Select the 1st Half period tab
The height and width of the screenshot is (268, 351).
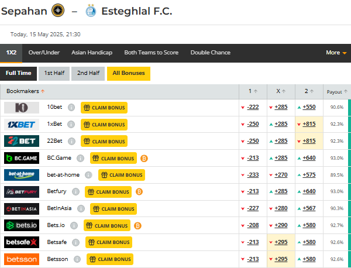click(x=54, y=74)
